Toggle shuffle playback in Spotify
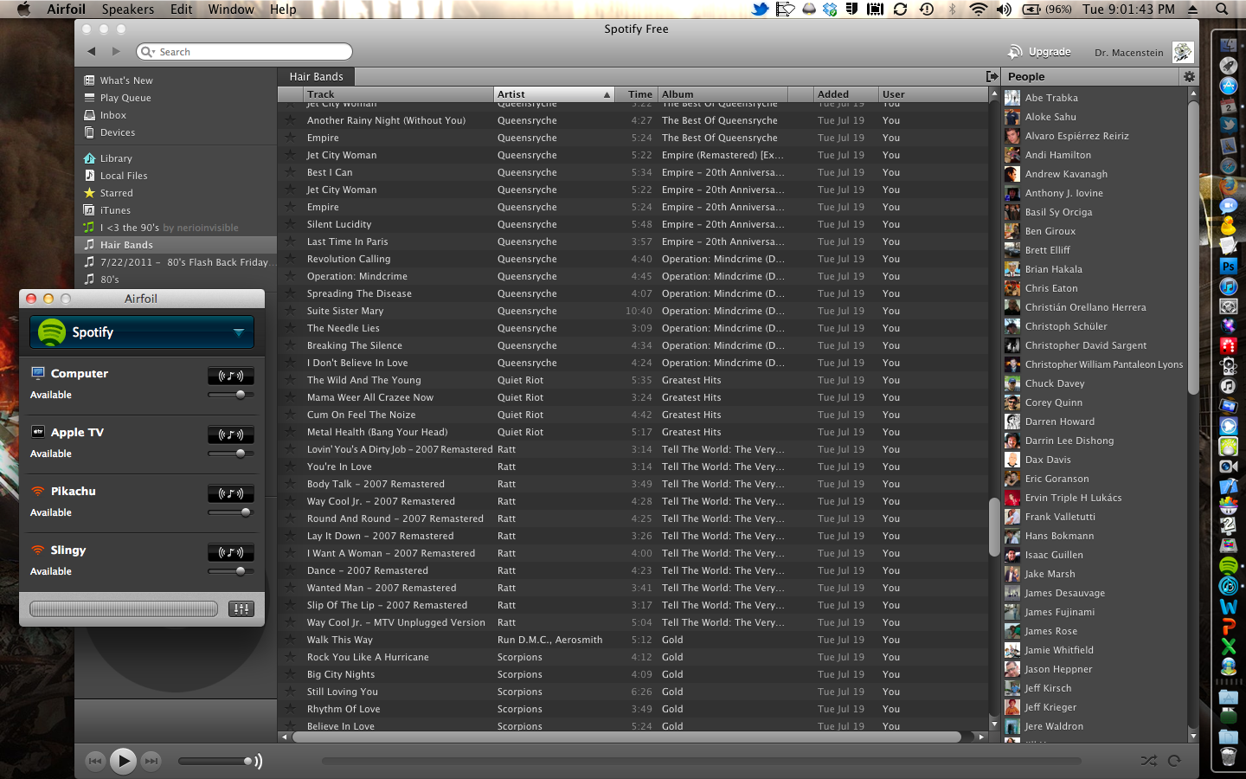Screen dimensions: 1246x779 pyautogui.click(x=1148, y=761)
